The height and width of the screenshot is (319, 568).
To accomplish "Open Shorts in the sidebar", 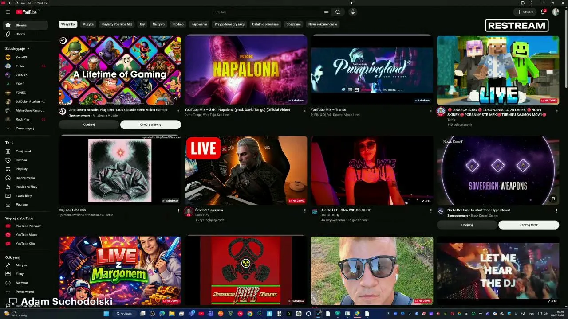I will point(26,34).
